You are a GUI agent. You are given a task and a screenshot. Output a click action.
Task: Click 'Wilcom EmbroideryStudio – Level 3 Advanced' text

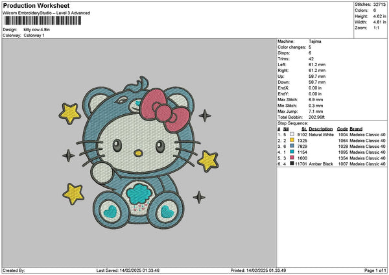(47, 13)
